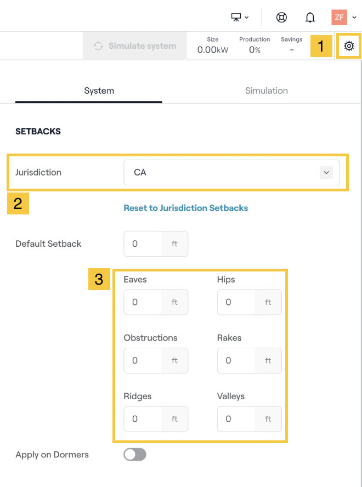Open the settings gear icon
The height and width of the screenshot is (487, 362).
(349, 46)
